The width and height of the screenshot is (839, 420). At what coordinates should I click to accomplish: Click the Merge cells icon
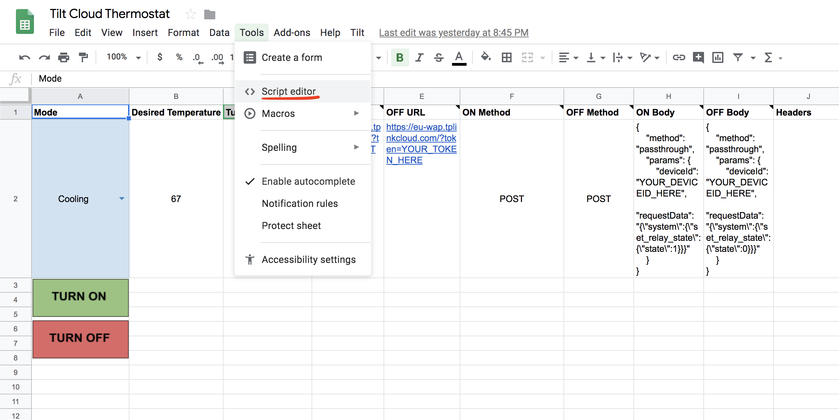coord(527,57)
